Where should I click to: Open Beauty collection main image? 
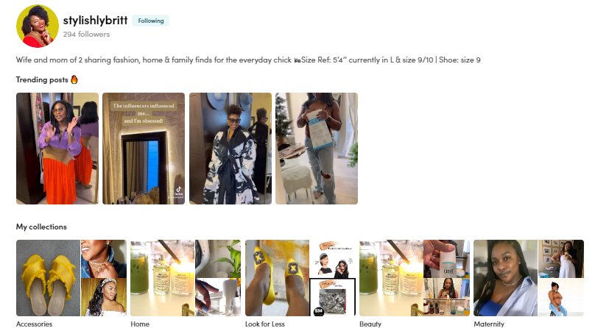(391, 278)
